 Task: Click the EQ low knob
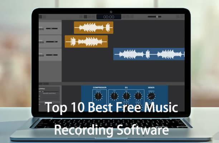(114, 96)
